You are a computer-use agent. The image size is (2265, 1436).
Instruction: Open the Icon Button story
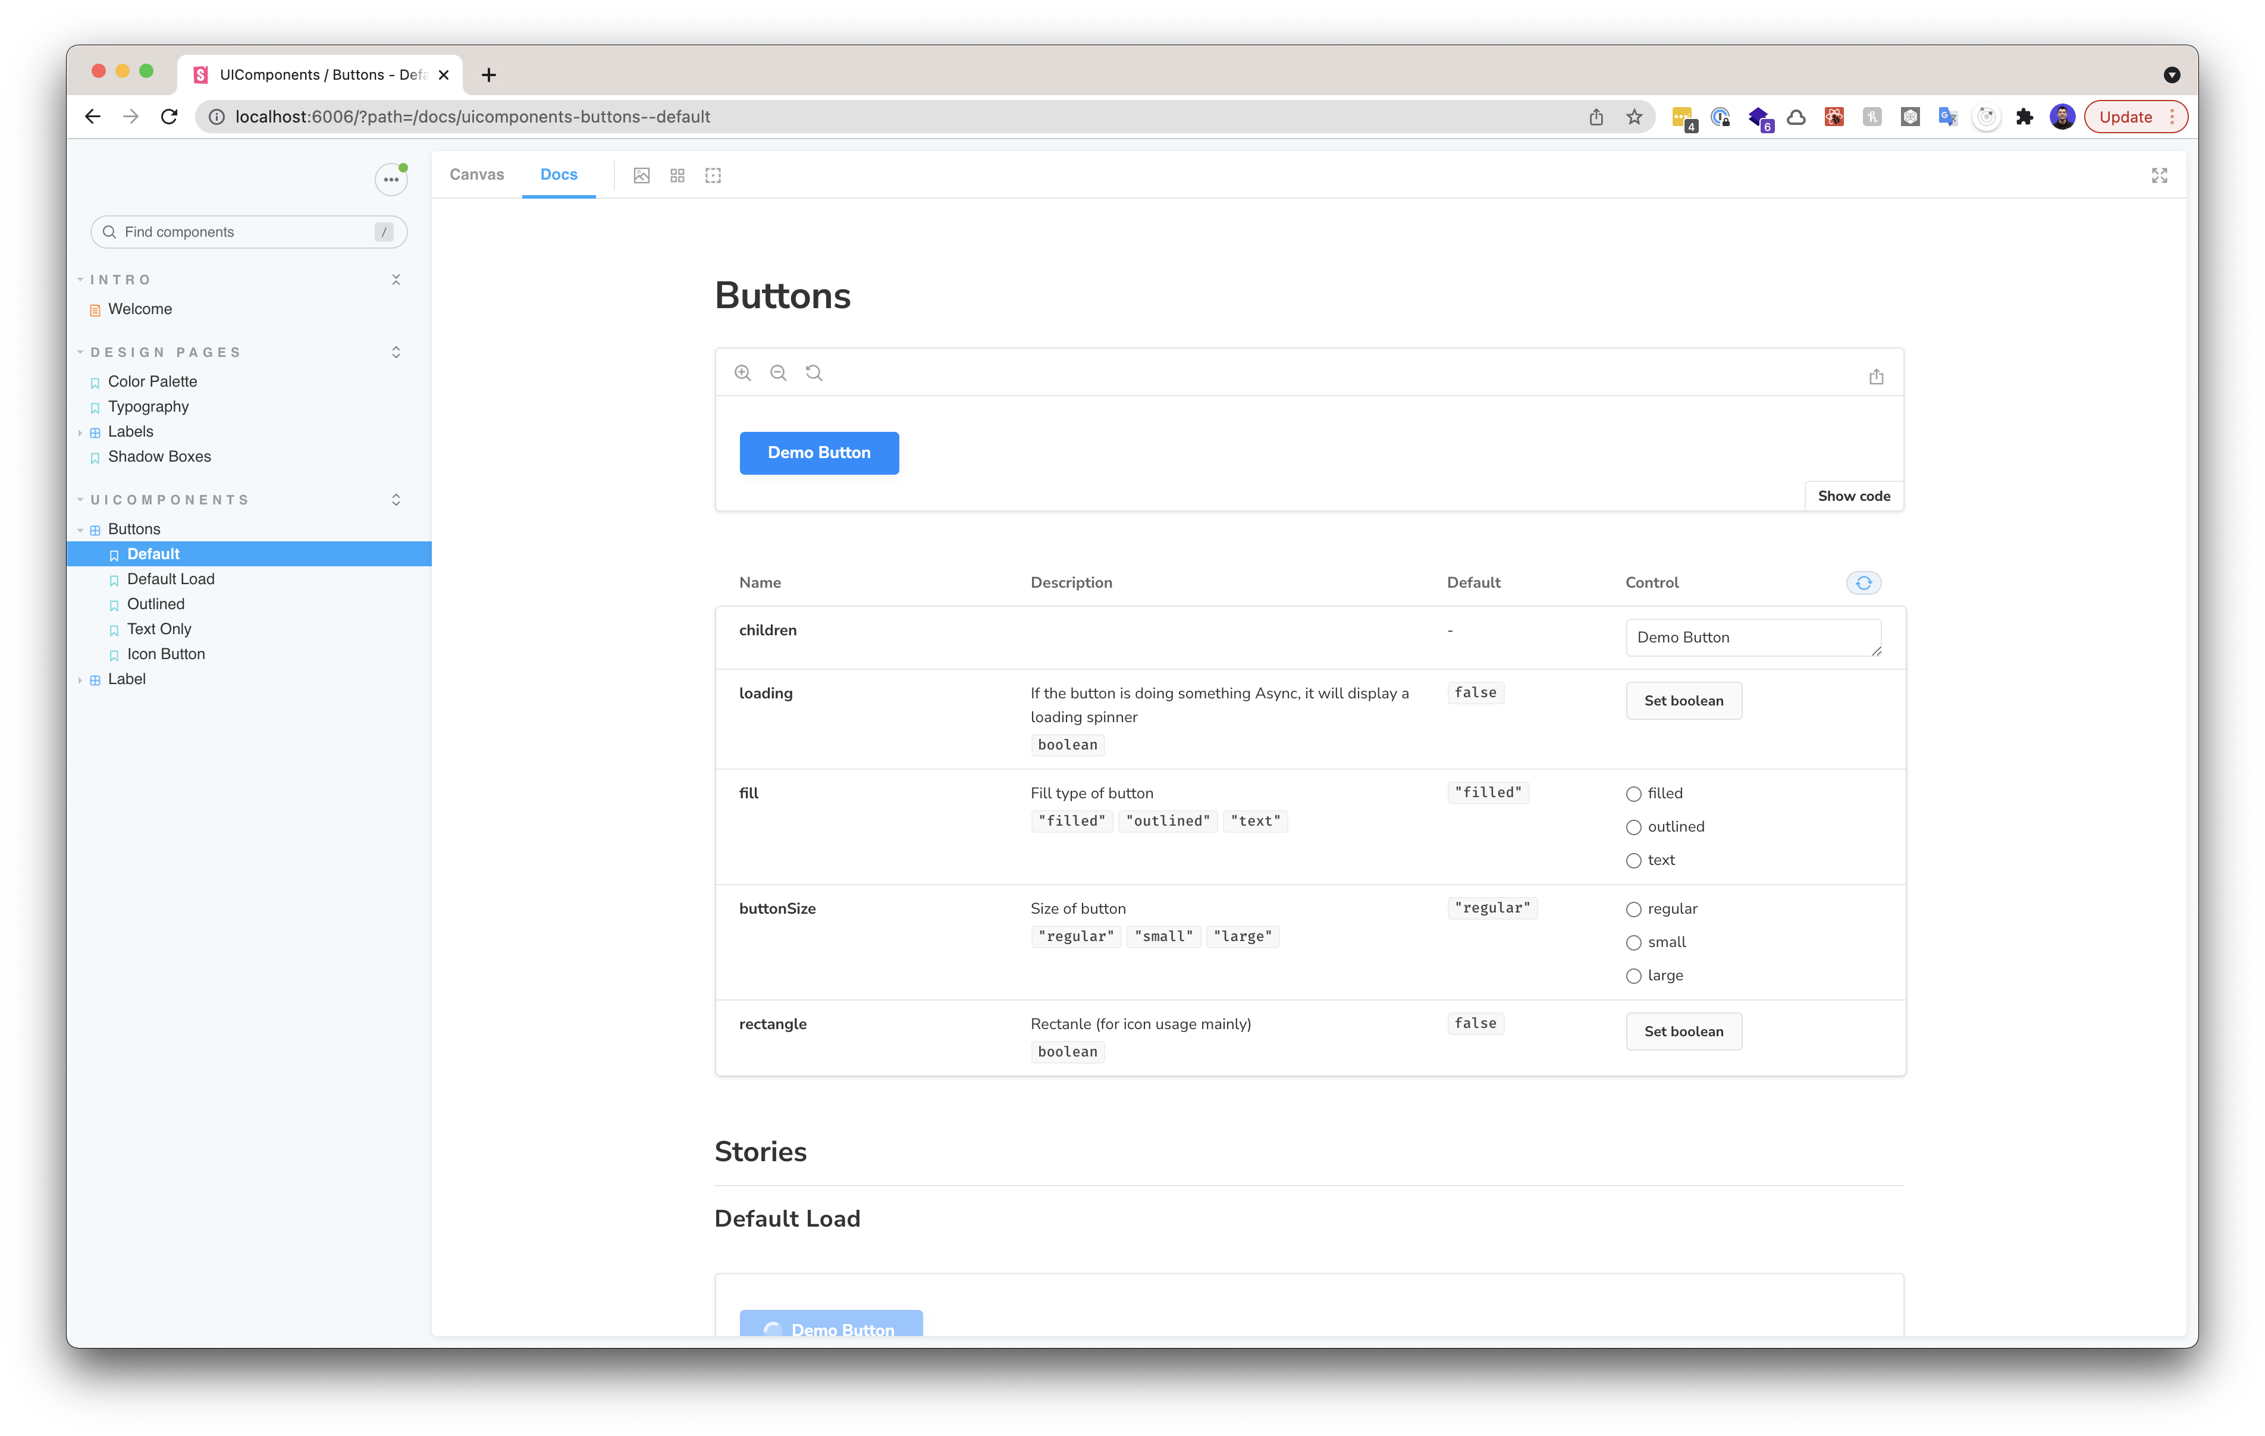[165, 654]
